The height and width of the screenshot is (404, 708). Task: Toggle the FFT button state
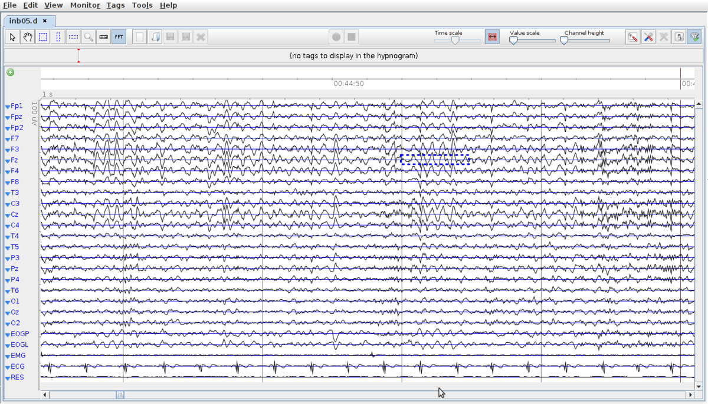pyautogui.click(x=119, y=37)
